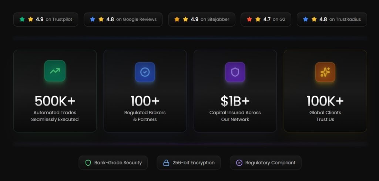Click the 100+ Regulated Brokers & Partners text
Viewport: 379px width, 181px height.
145,116
